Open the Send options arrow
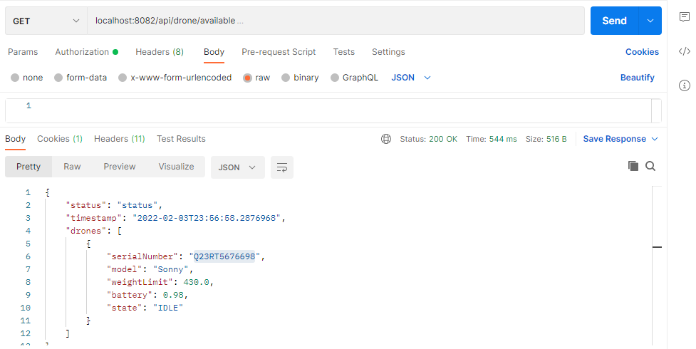Screen dimensions: 696x349 (650, 21)
